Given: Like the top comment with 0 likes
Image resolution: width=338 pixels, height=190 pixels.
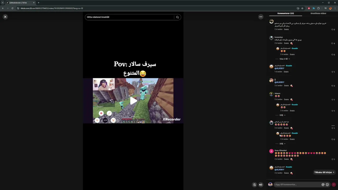Looking at the screenshot, I should (x=332, y=30).
